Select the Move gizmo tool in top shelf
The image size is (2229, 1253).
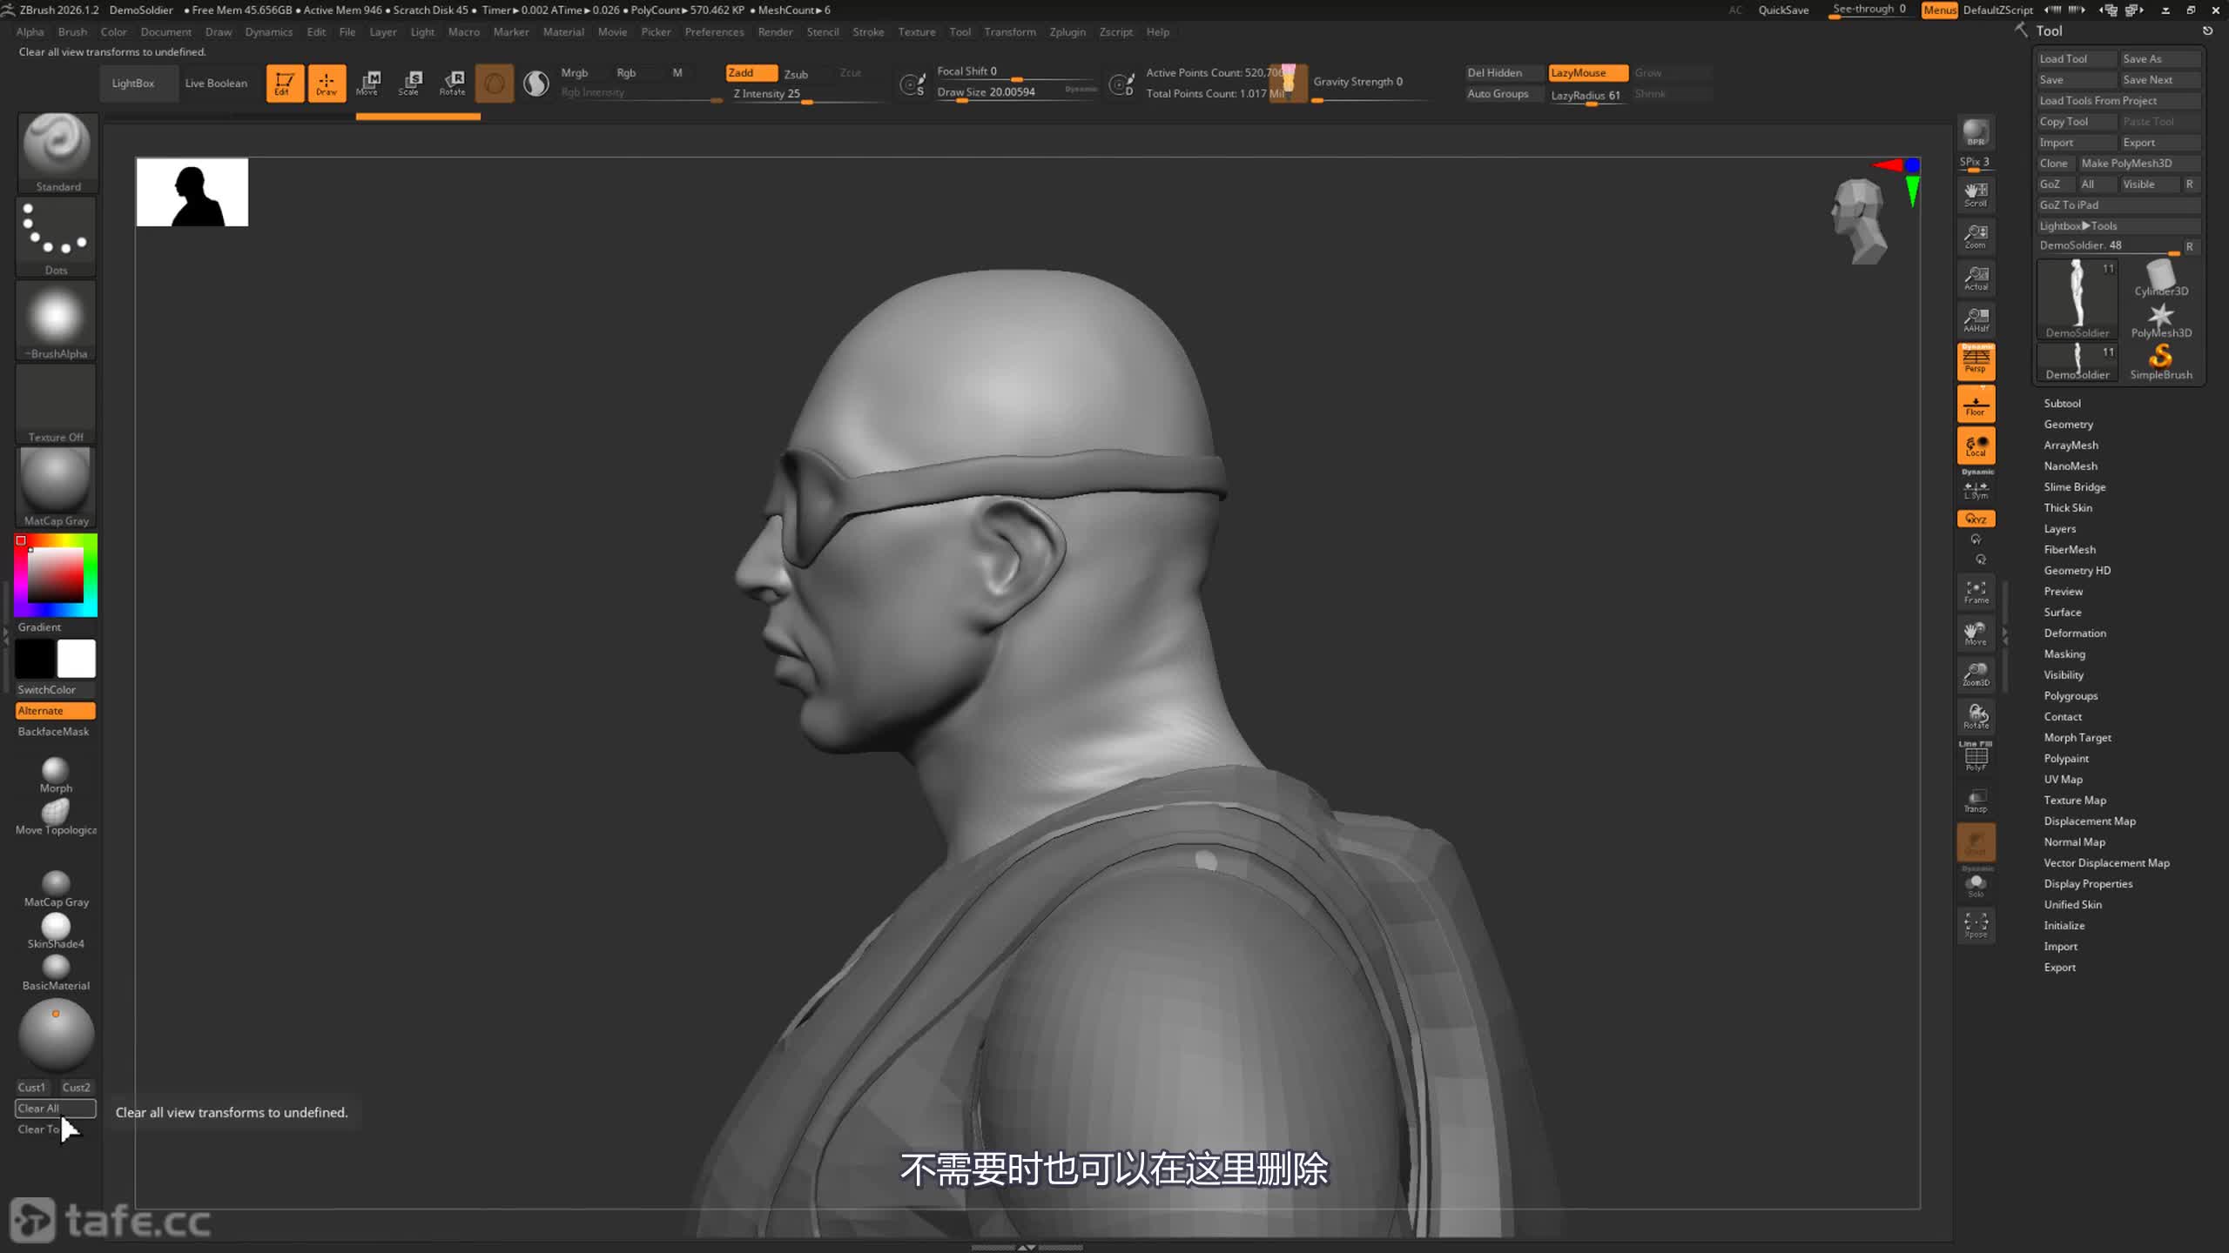pos(367,84)
